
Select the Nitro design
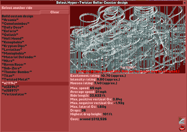tap(35, 61)
